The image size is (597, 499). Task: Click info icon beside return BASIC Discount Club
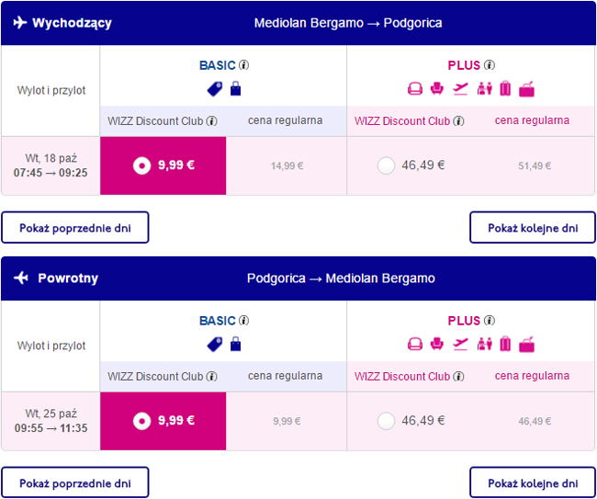[x=212, y=377]
